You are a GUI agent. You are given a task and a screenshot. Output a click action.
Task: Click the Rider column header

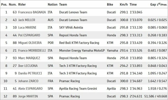click(22, 5)
